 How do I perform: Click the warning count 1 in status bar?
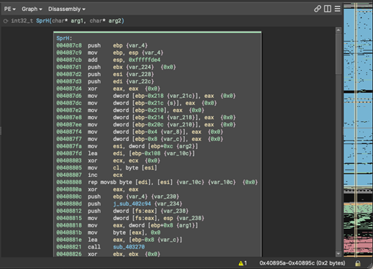pyautogui.click(x=246, y=263)
